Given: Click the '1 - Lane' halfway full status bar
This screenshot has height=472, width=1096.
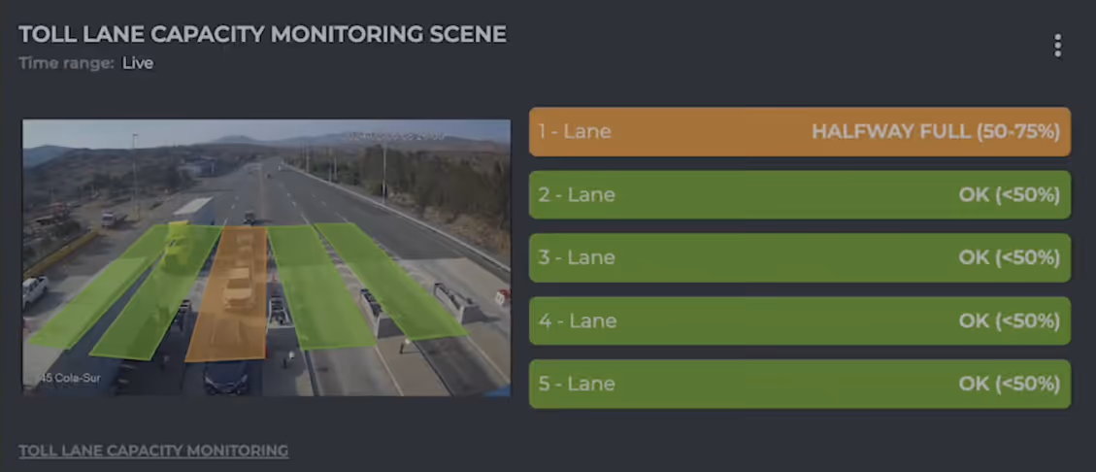Looking at the screenshot, I should (x=800, y=131).
